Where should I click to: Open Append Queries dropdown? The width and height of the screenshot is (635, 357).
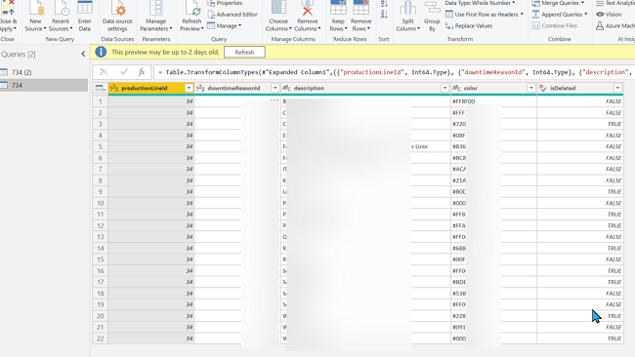pos(560,15)
